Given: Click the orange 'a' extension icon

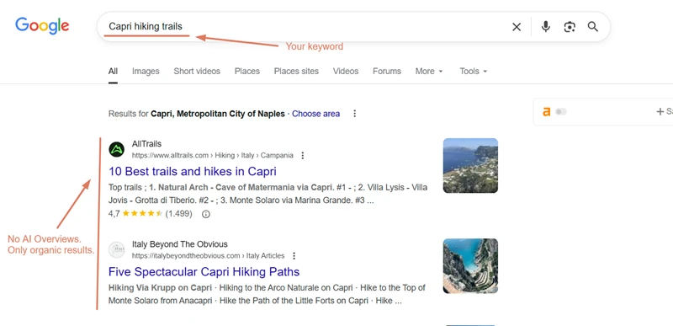Looking at the screenshot, I should point(546,112).
